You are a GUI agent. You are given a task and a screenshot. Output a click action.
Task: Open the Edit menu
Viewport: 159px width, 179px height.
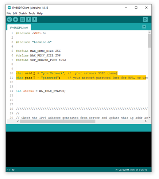click(x=15, y=13)
